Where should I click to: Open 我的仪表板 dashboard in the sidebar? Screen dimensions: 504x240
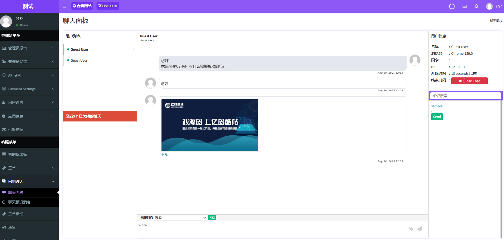click(x=18, y=154)
